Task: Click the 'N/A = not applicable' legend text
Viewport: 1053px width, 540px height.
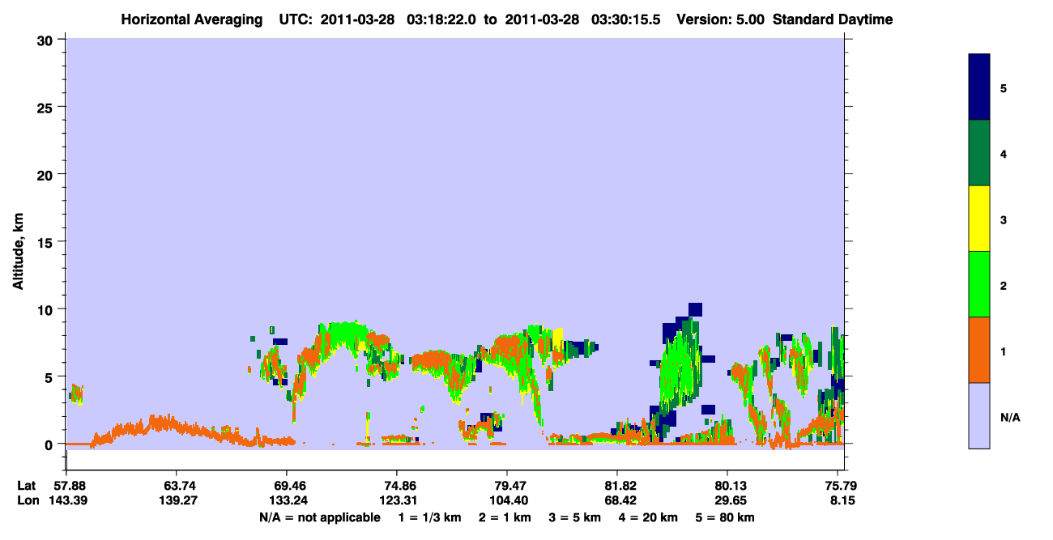Action: tap(319, 517)
